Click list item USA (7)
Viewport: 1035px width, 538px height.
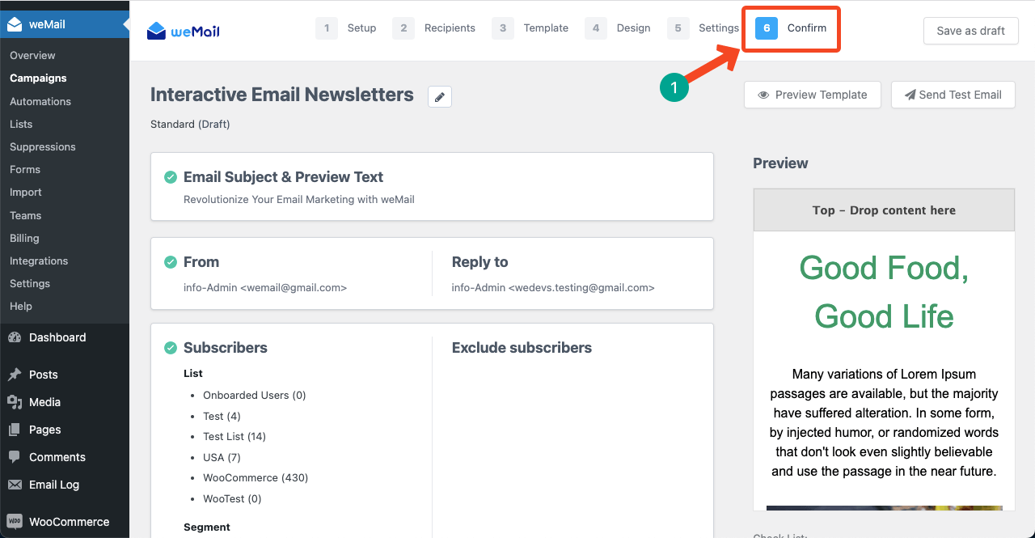222,458
